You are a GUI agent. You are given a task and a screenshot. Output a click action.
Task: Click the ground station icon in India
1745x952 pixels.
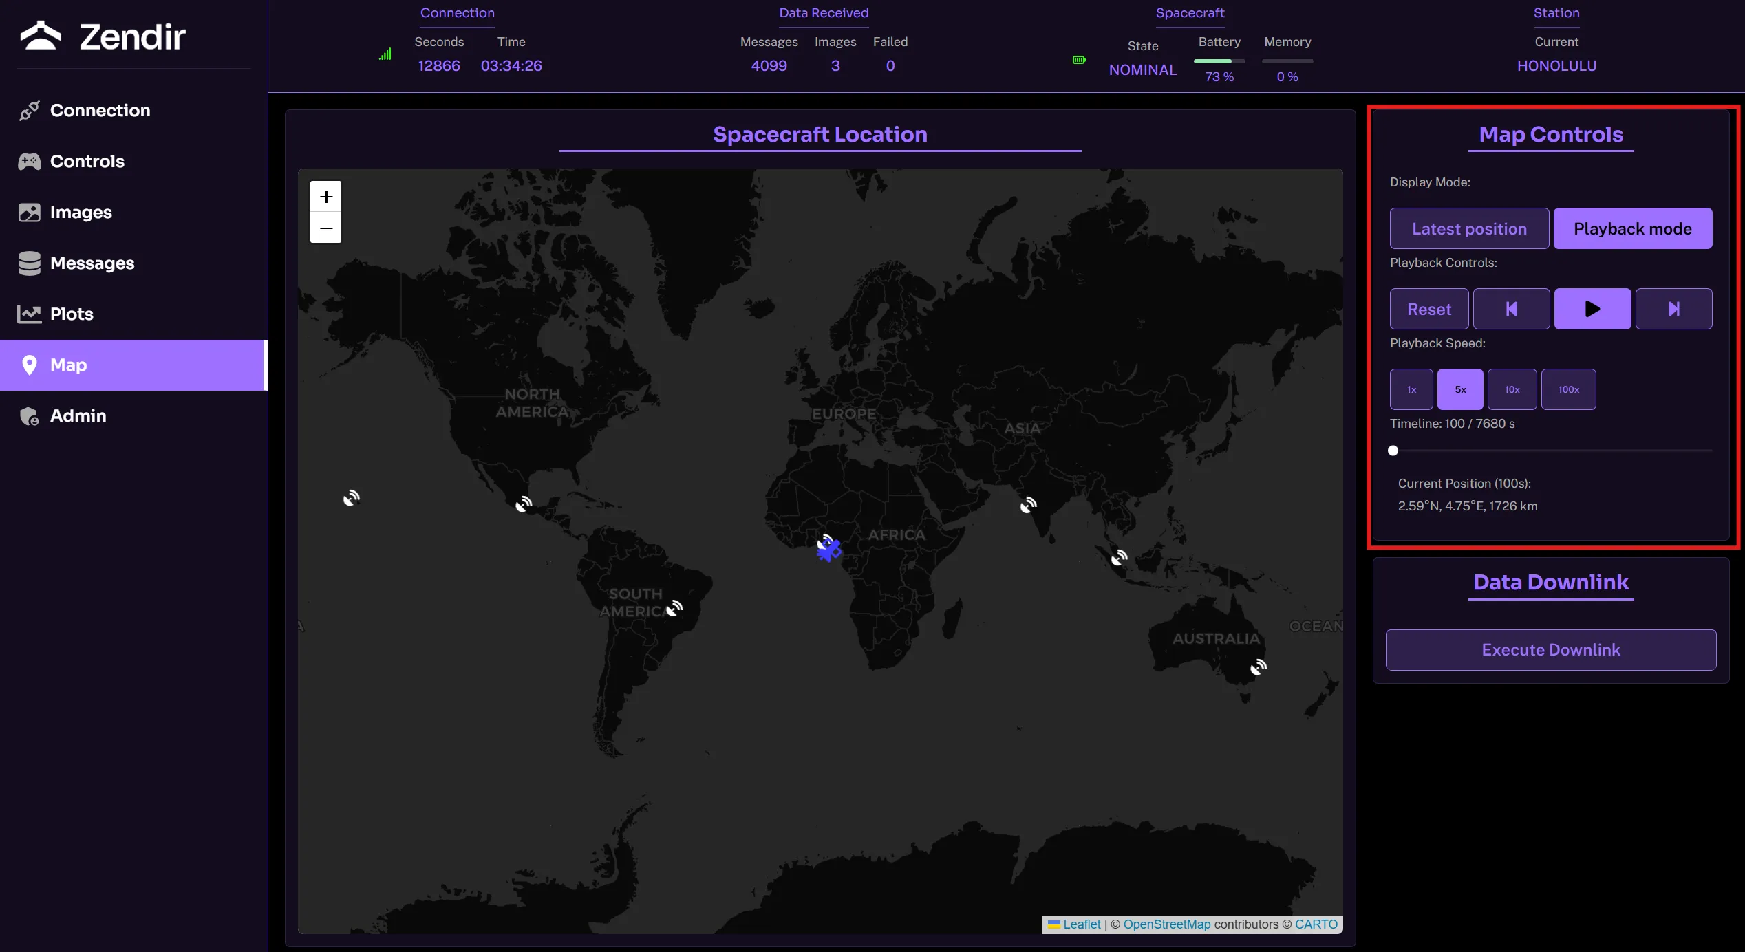[1028, 506]
